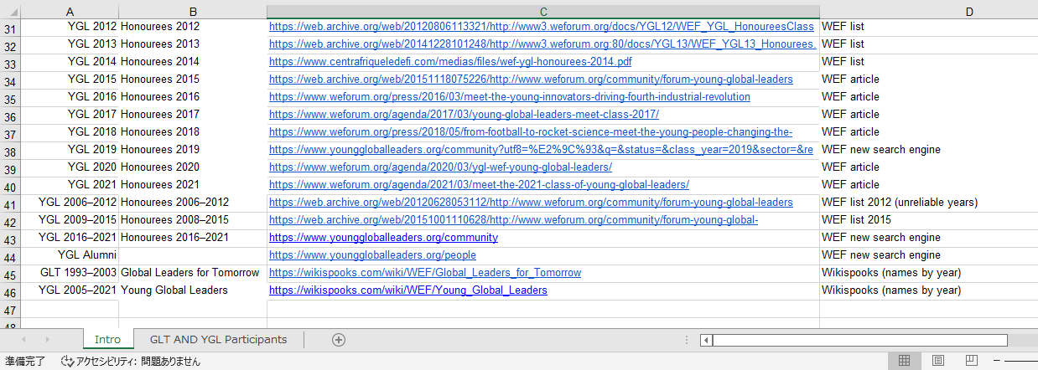Open the young-innovators fourth-industrial-revolution link

(510, 97)
